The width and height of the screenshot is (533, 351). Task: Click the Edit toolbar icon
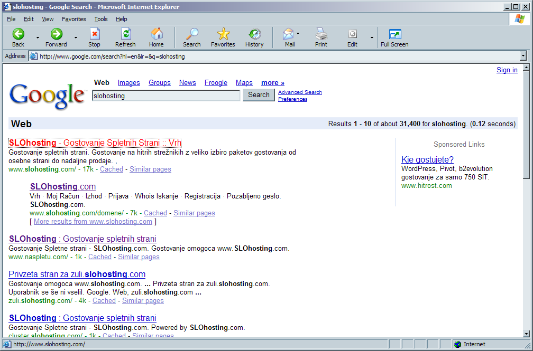tap(353, 34)
